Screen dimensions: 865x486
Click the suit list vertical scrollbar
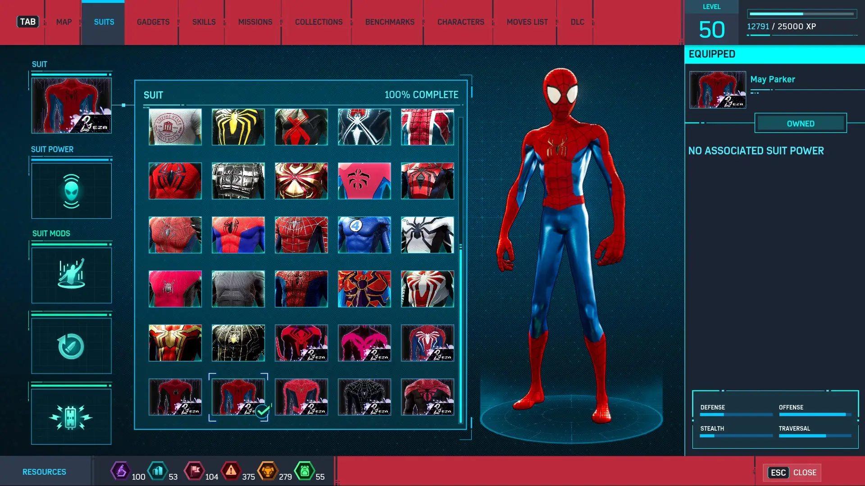click(460, 270)
